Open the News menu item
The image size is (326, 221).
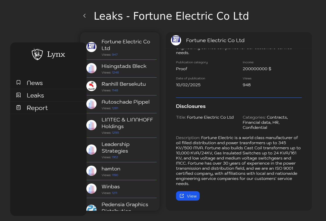click(x=48, y=83)
